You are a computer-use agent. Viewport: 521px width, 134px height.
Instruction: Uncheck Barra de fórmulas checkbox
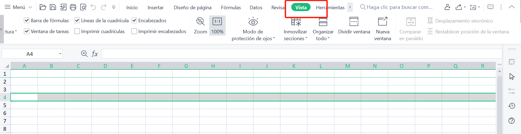(x=27, y=20)
